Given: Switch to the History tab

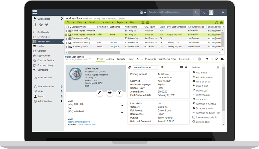Looking at the screenshot, I should 131,59.
